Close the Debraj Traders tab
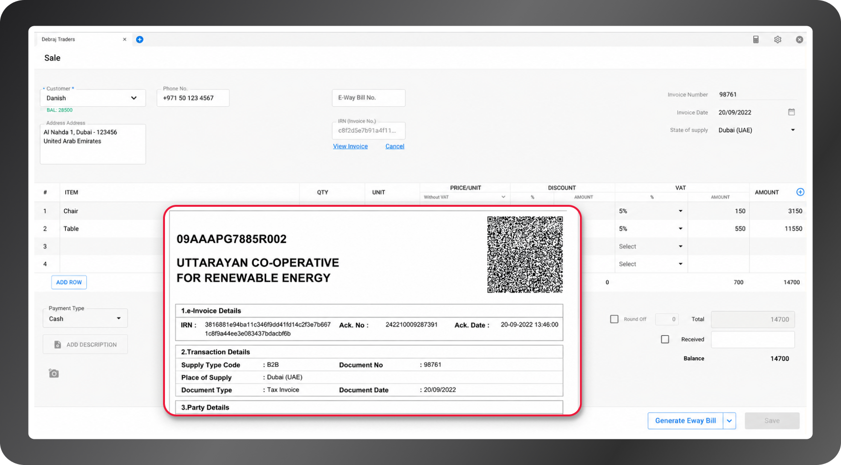841x465 pixels. pos(124,40)
